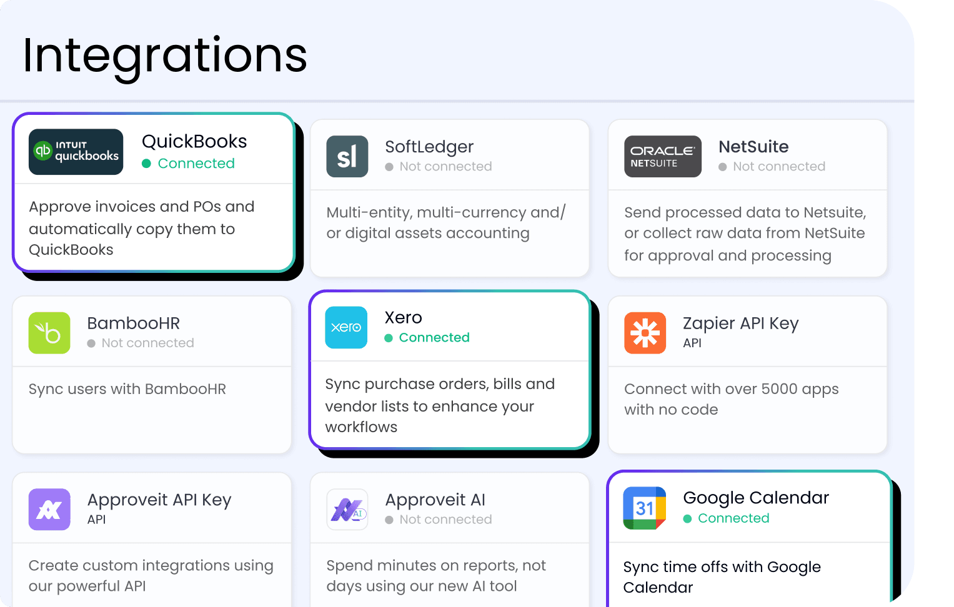The image size is (954, 607).
Task: Click 'Multi-entity, multi-currency' SoftLedger description
Action: pos(446,223)
